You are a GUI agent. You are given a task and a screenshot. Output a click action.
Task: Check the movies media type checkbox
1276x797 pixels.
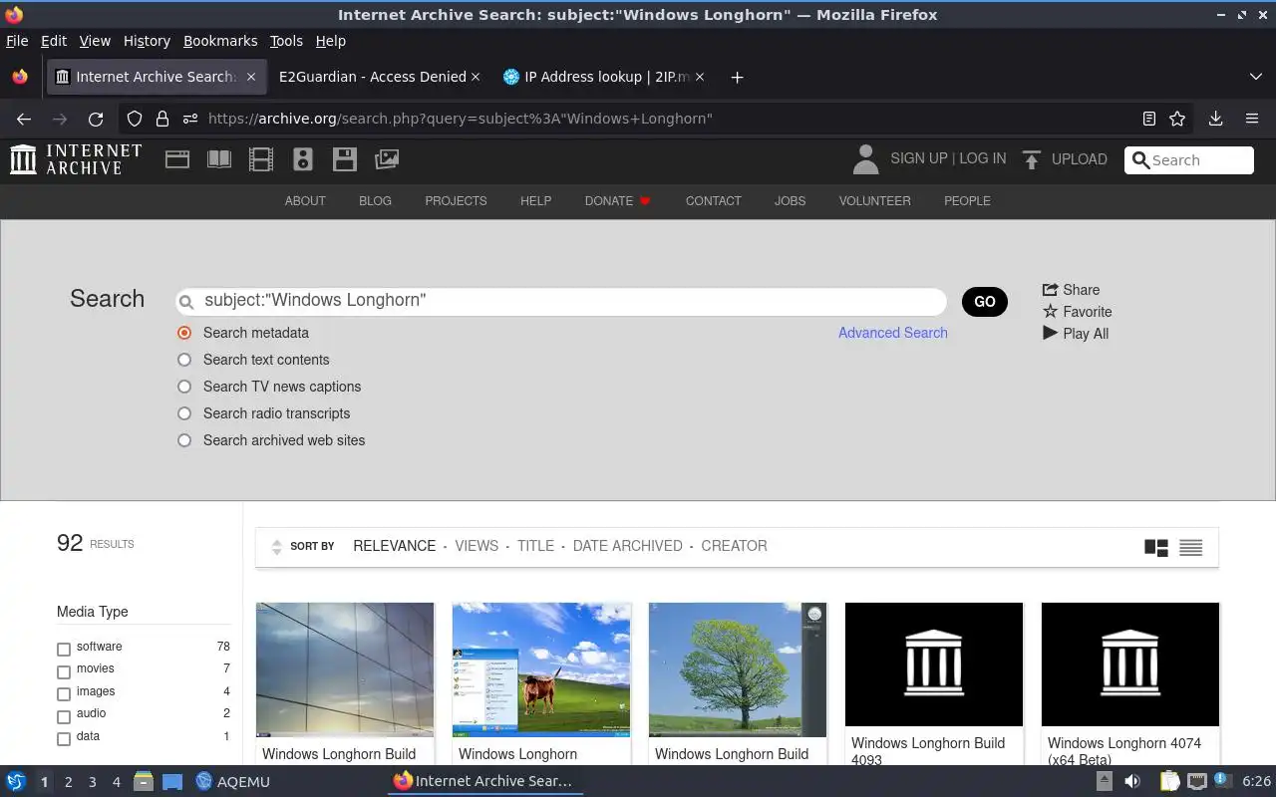click(64, 671)
